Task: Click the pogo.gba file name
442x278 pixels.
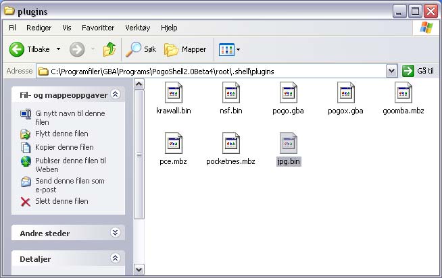Action: (x=288, y=111)
